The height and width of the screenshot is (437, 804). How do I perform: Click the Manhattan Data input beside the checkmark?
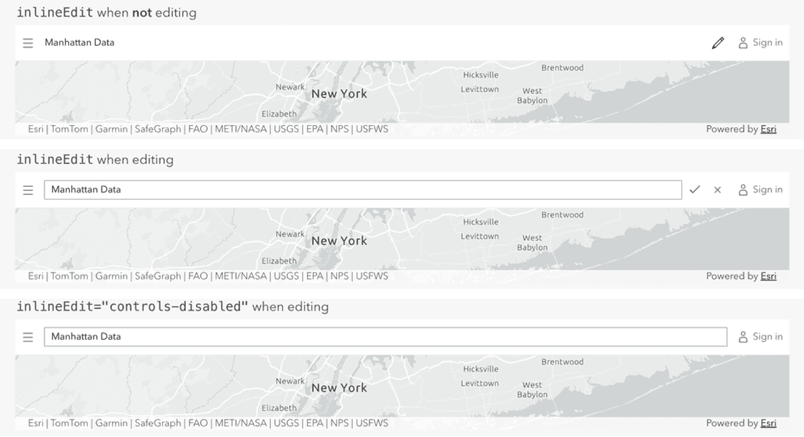click(x=363, y=190)
